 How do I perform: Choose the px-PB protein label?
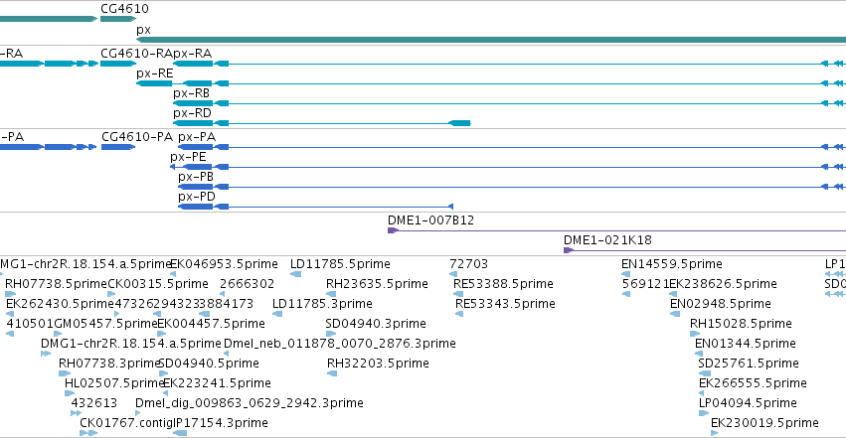pyautogui.click(x=196, y=177)
